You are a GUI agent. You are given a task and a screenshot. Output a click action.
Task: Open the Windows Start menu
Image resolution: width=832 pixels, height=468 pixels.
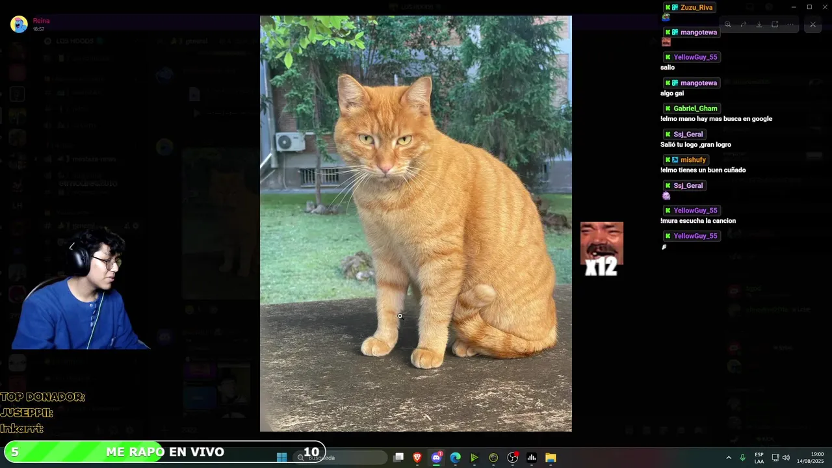click(281, 458)
